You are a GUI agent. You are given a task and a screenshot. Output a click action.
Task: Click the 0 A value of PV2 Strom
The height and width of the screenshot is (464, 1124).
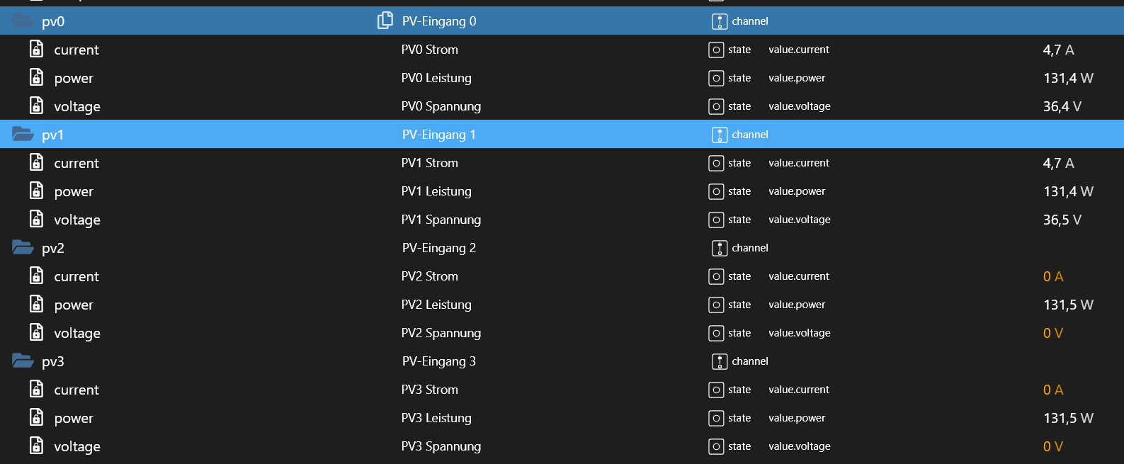pyautogui.click(x=1053, y=276)
